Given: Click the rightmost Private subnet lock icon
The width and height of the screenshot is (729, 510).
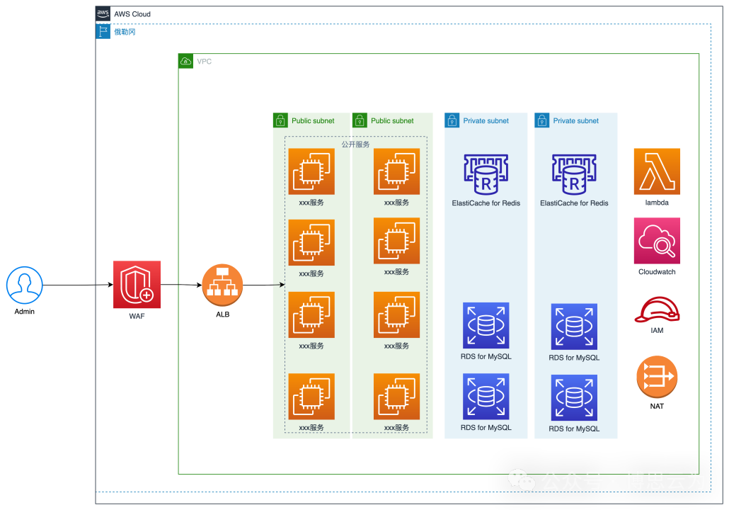Looking at the screenshot, I should 541,120.
